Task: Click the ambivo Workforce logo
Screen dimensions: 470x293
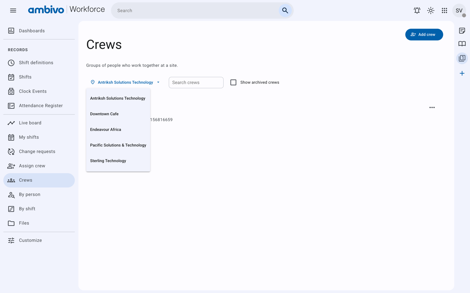Action: point(66,10)
